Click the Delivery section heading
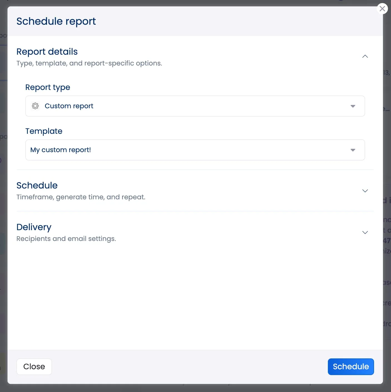This screenshot has width=391, height=392. tap(34, 227)
